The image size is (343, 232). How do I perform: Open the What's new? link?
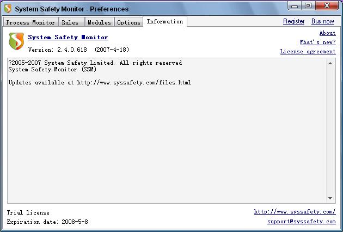[x=317, y=42]
